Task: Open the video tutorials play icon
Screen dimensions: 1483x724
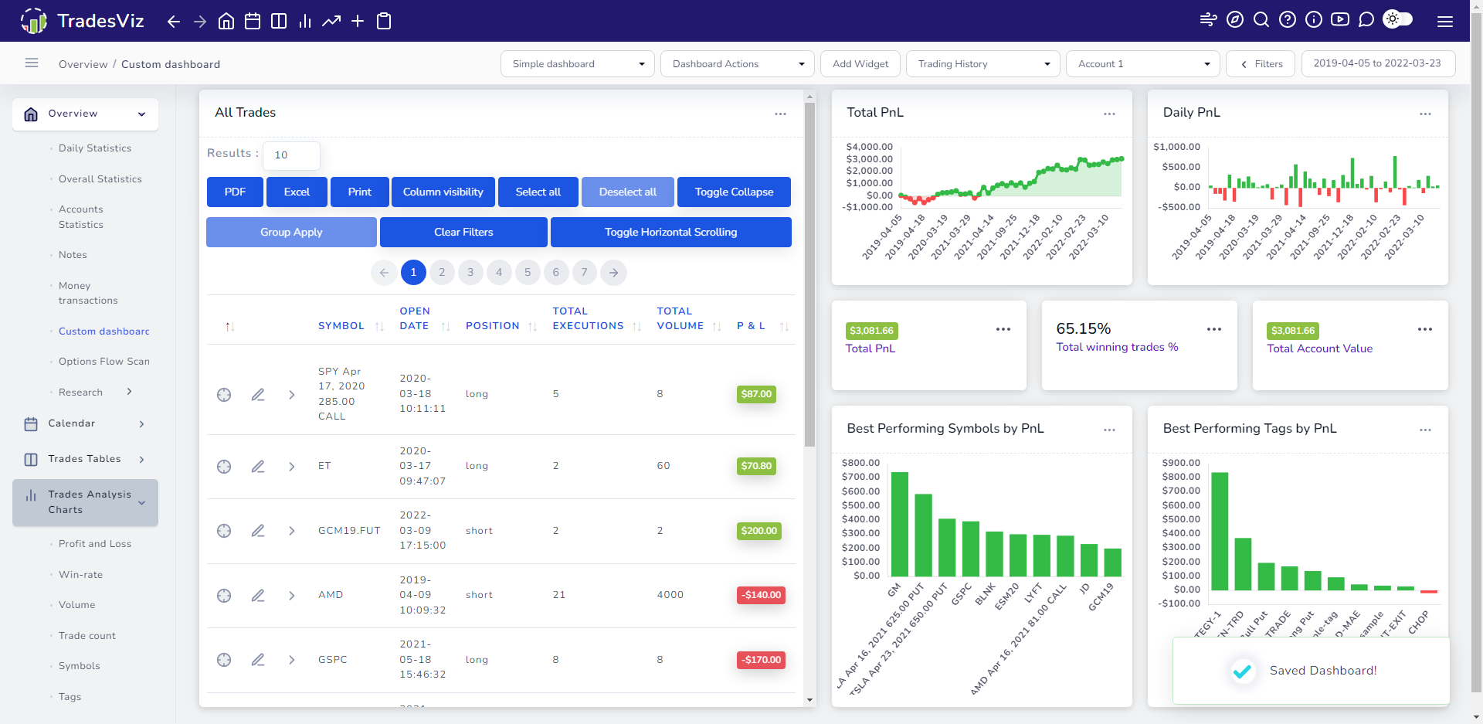Action: tap(1340, 19)
